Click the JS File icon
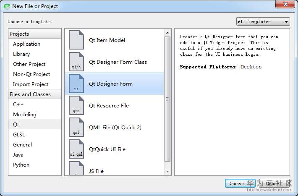Viewport: 298px width, 196px height. (x=76, y=169)
